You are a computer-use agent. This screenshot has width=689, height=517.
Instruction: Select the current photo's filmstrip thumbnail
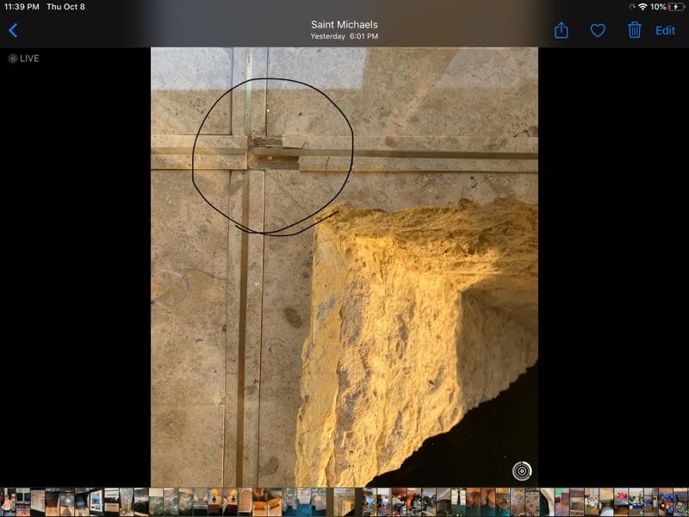click(x=344, y=501)
